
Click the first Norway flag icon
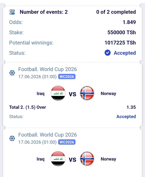87,93
